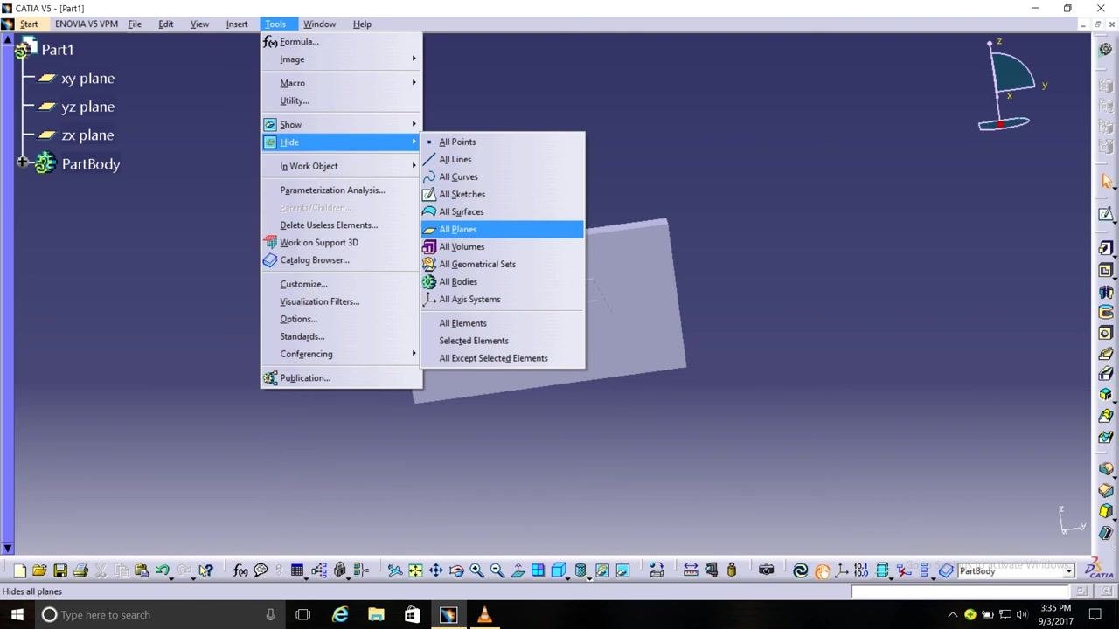Expand the In Work Object submenu
Viewport: 1119px width, 629px height.
(x=341, y=166)
